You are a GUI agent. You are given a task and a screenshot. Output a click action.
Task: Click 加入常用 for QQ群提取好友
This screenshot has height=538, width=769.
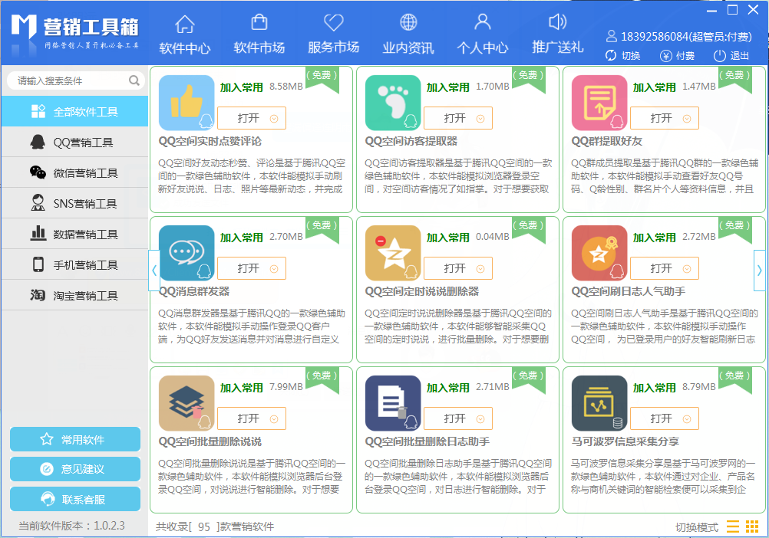(654, 87)
